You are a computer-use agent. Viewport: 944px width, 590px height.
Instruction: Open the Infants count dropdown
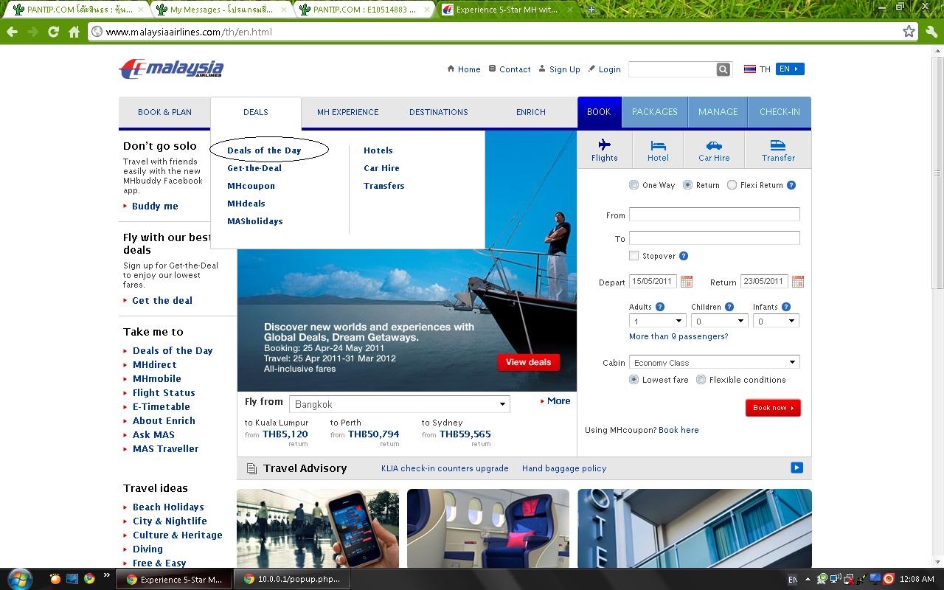[x=776, y=321]
